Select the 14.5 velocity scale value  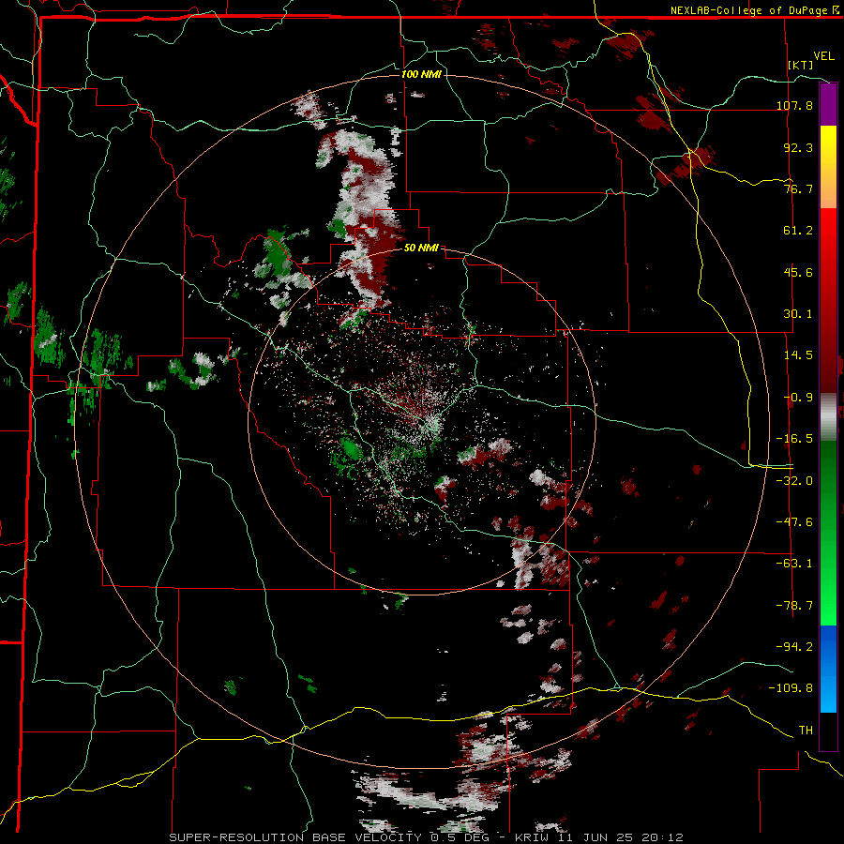point(798,355)
